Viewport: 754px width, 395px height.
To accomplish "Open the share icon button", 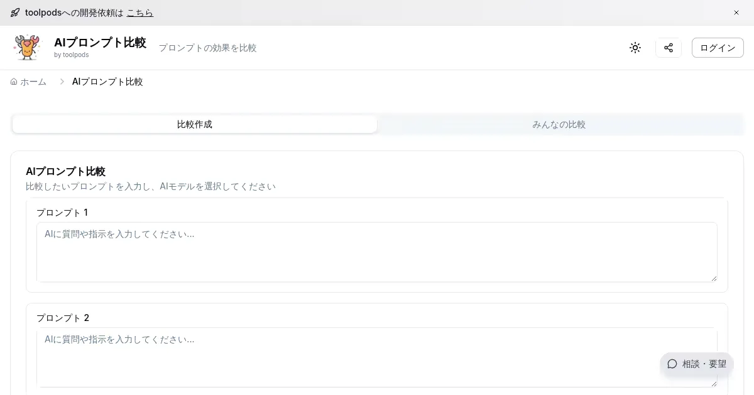I will (669, 48).
